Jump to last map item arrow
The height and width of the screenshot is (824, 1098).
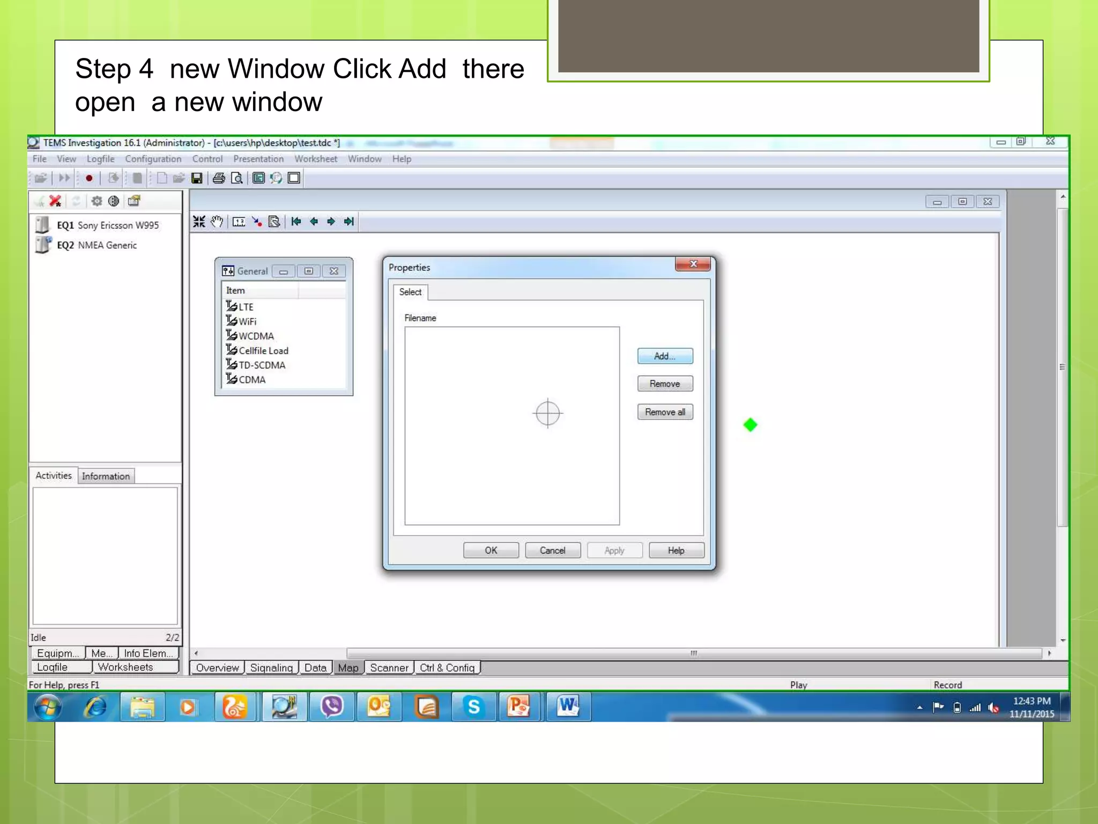tap(349, 222)
